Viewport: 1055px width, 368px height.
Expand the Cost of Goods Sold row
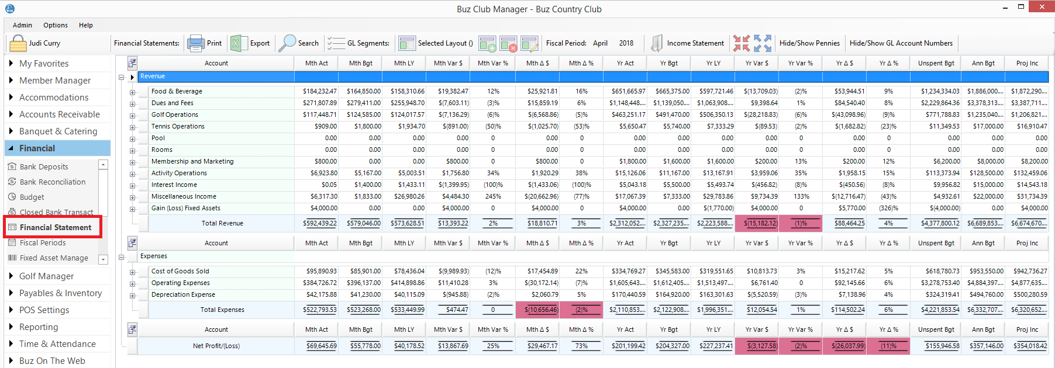[x=133, y=272]
